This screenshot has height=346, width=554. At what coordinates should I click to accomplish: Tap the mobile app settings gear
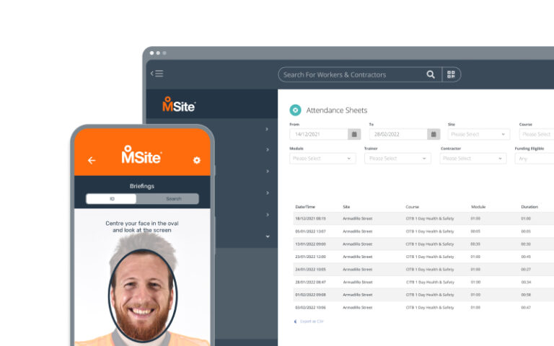coord(196,160)
